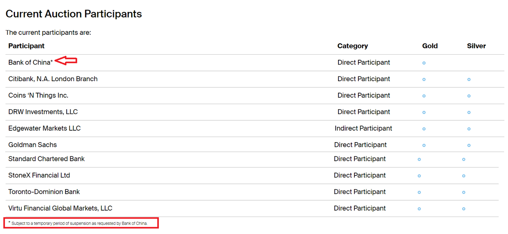Viewport: 508px width, 234px height.
Task: Click the Silver column header
Action: (476, 46)
